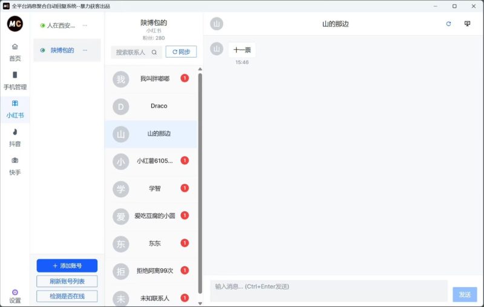Minimize the application window
484x307 pixels.
point(436,6)
